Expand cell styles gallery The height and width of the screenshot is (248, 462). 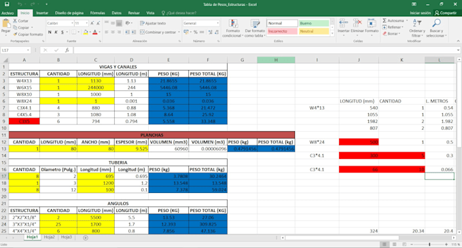(x=332, y=33)
